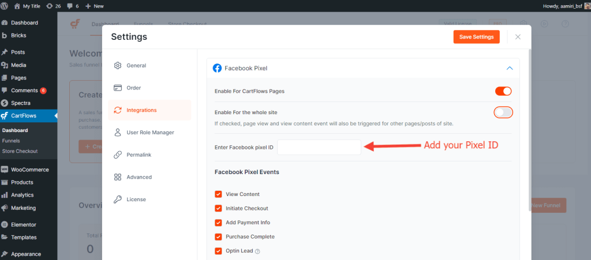The image size is (591, 260).
Task: Select CartFlows in the sidebar
Action: 28,115
